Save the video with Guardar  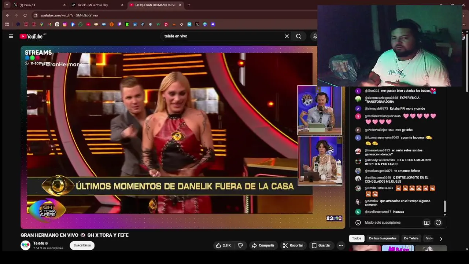coord(321,246)
